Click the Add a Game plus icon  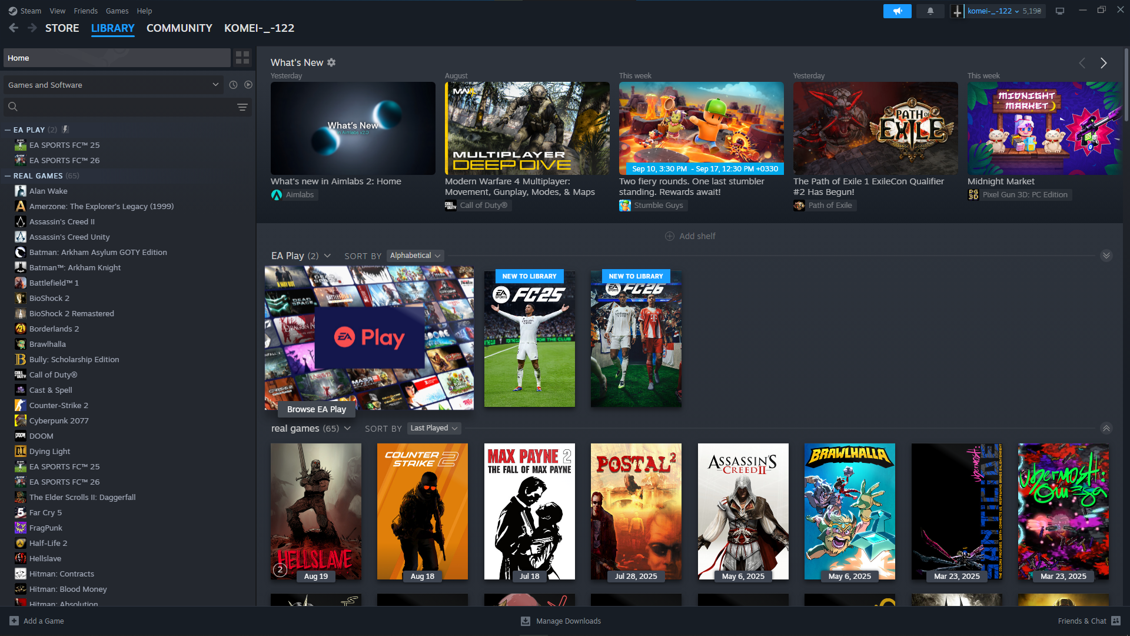pos(14,621)
